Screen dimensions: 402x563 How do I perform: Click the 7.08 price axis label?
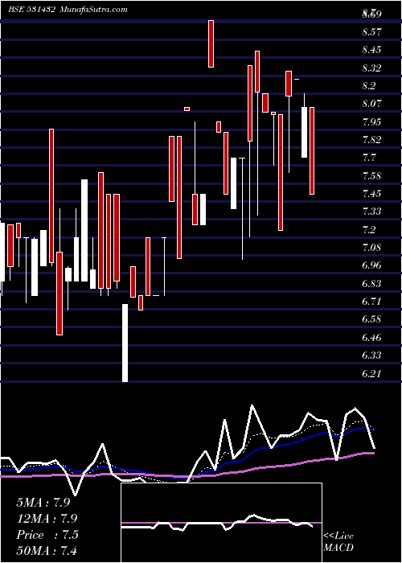(x=371, y=248)
